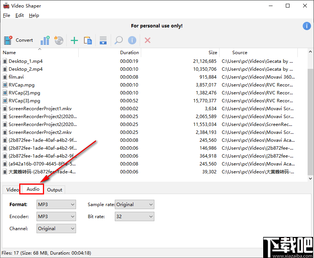This screenshot has width=314, height=258.
Task: Select the Desktop_2.mp4 file
Action: pyautogui.click(x=26, y=69)
